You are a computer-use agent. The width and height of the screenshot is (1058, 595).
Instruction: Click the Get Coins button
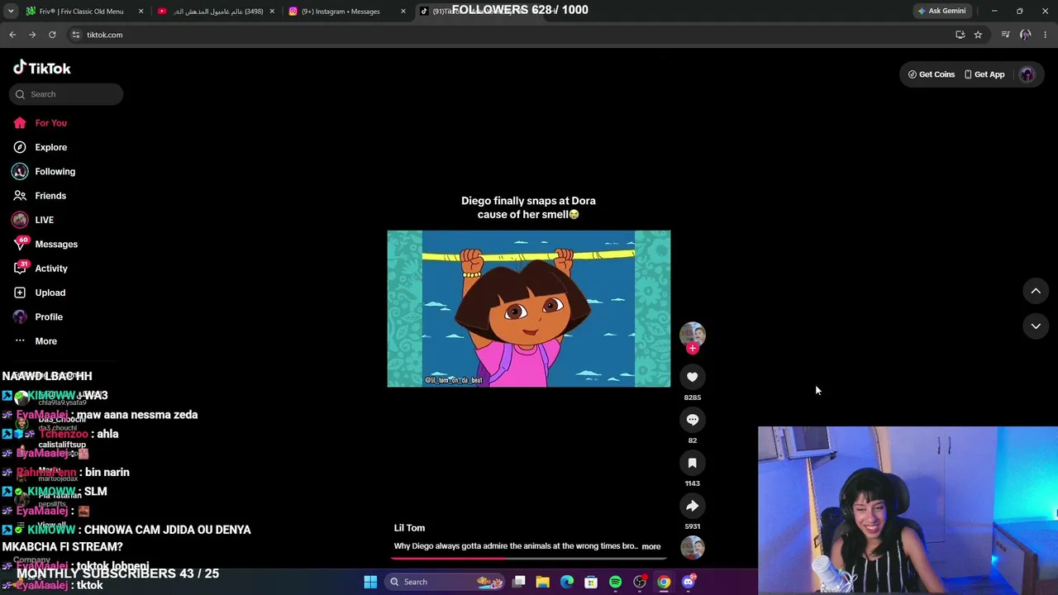click(931, 74)
